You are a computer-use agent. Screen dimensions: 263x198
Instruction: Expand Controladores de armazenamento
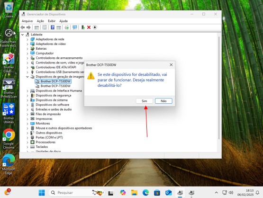tap(27, 58)
